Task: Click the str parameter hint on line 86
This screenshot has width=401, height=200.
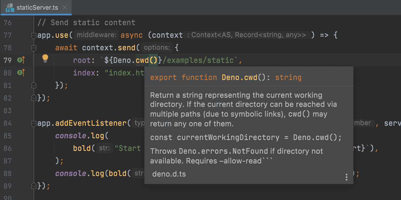Action: 105,148
